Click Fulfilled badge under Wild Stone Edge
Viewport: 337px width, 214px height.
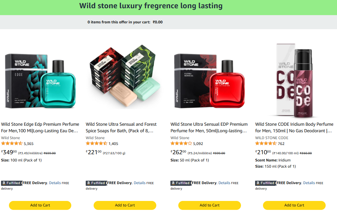[x=11, y=183]
